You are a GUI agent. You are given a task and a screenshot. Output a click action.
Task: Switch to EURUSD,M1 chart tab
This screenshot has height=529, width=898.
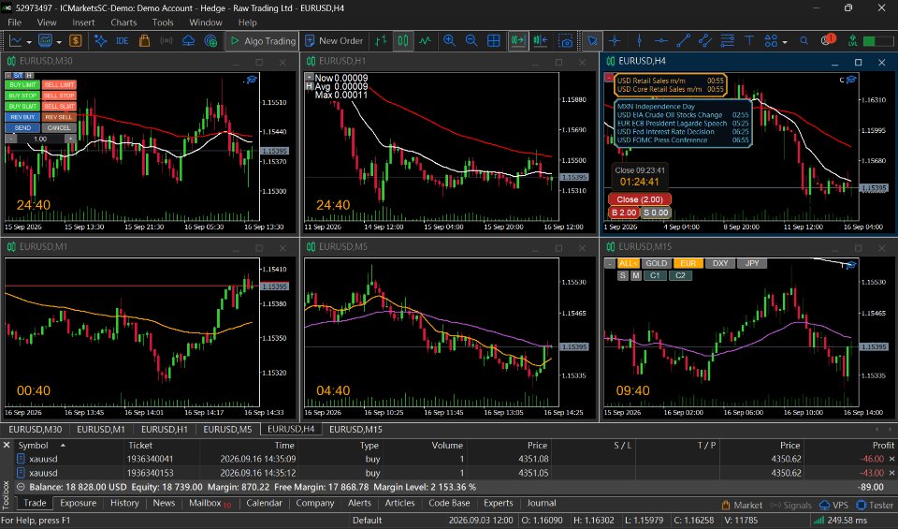coord(101,429)
